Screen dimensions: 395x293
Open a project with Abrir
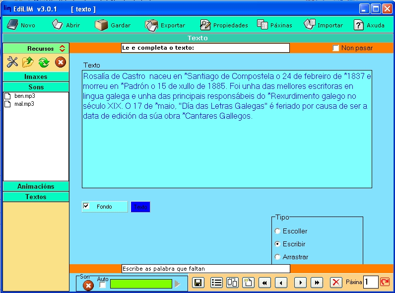point(66,25)
